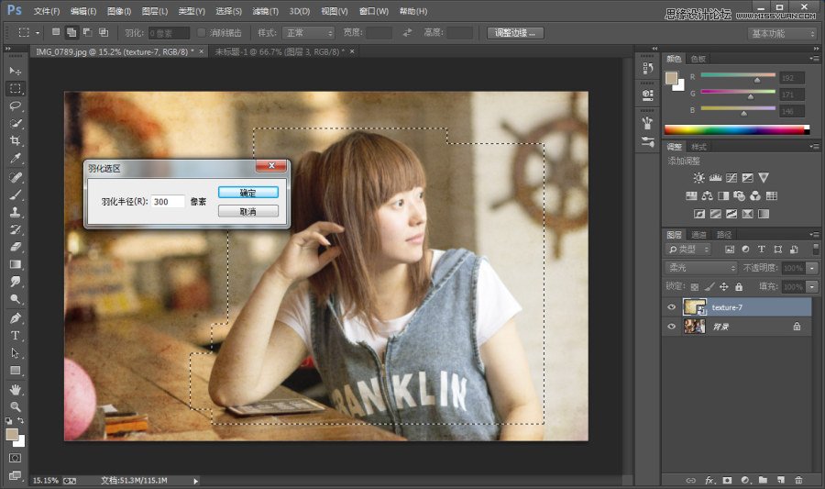Open the 选择(S) menu
The image size is (825, 489).
coord(229,11)
